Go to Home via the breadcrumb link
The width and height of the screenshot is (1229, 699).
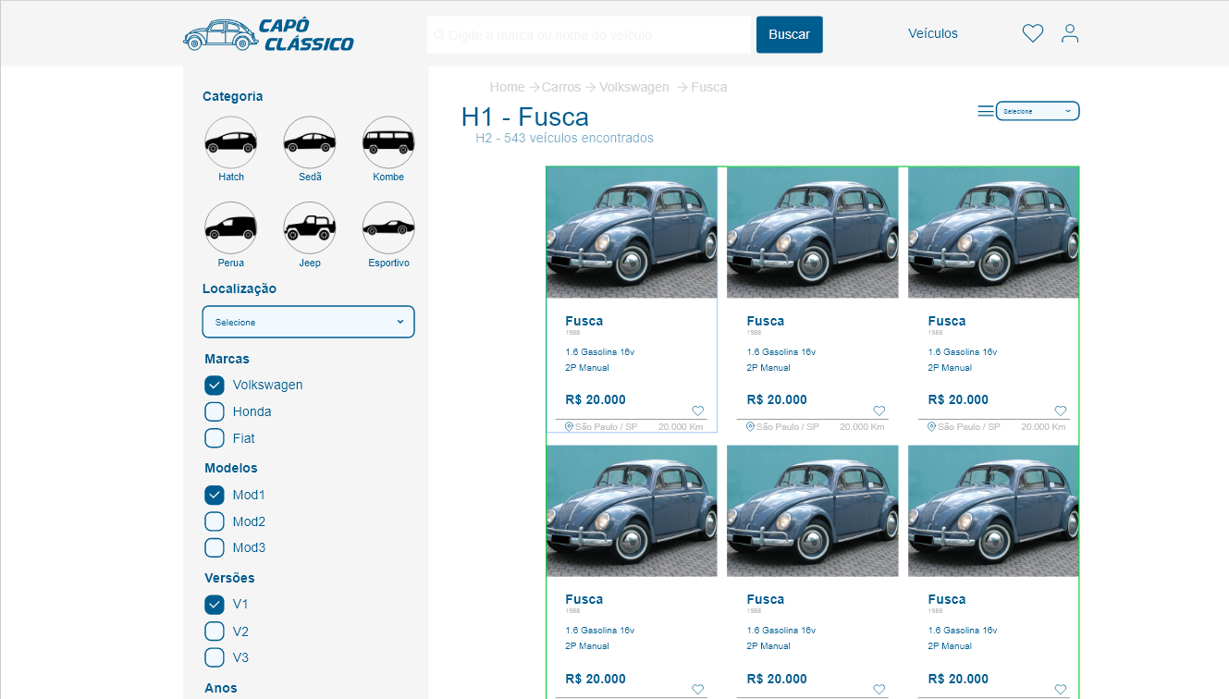pyautogui.click(x=507, y=86)
